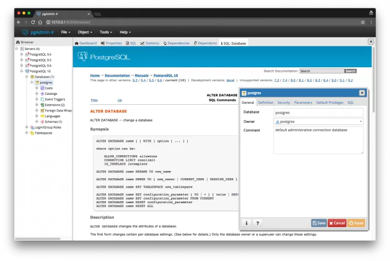This screenshot has height=261, width=390.
Task: Click the PostgreSQL 9.5 server icon
Action: click(27, 60)
